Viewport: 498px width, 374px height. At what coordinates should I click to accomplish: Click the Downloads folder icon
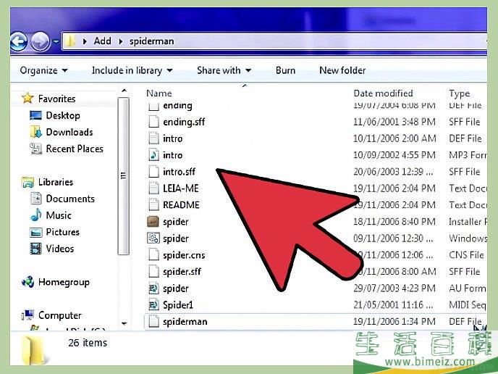tap(36, 132)
